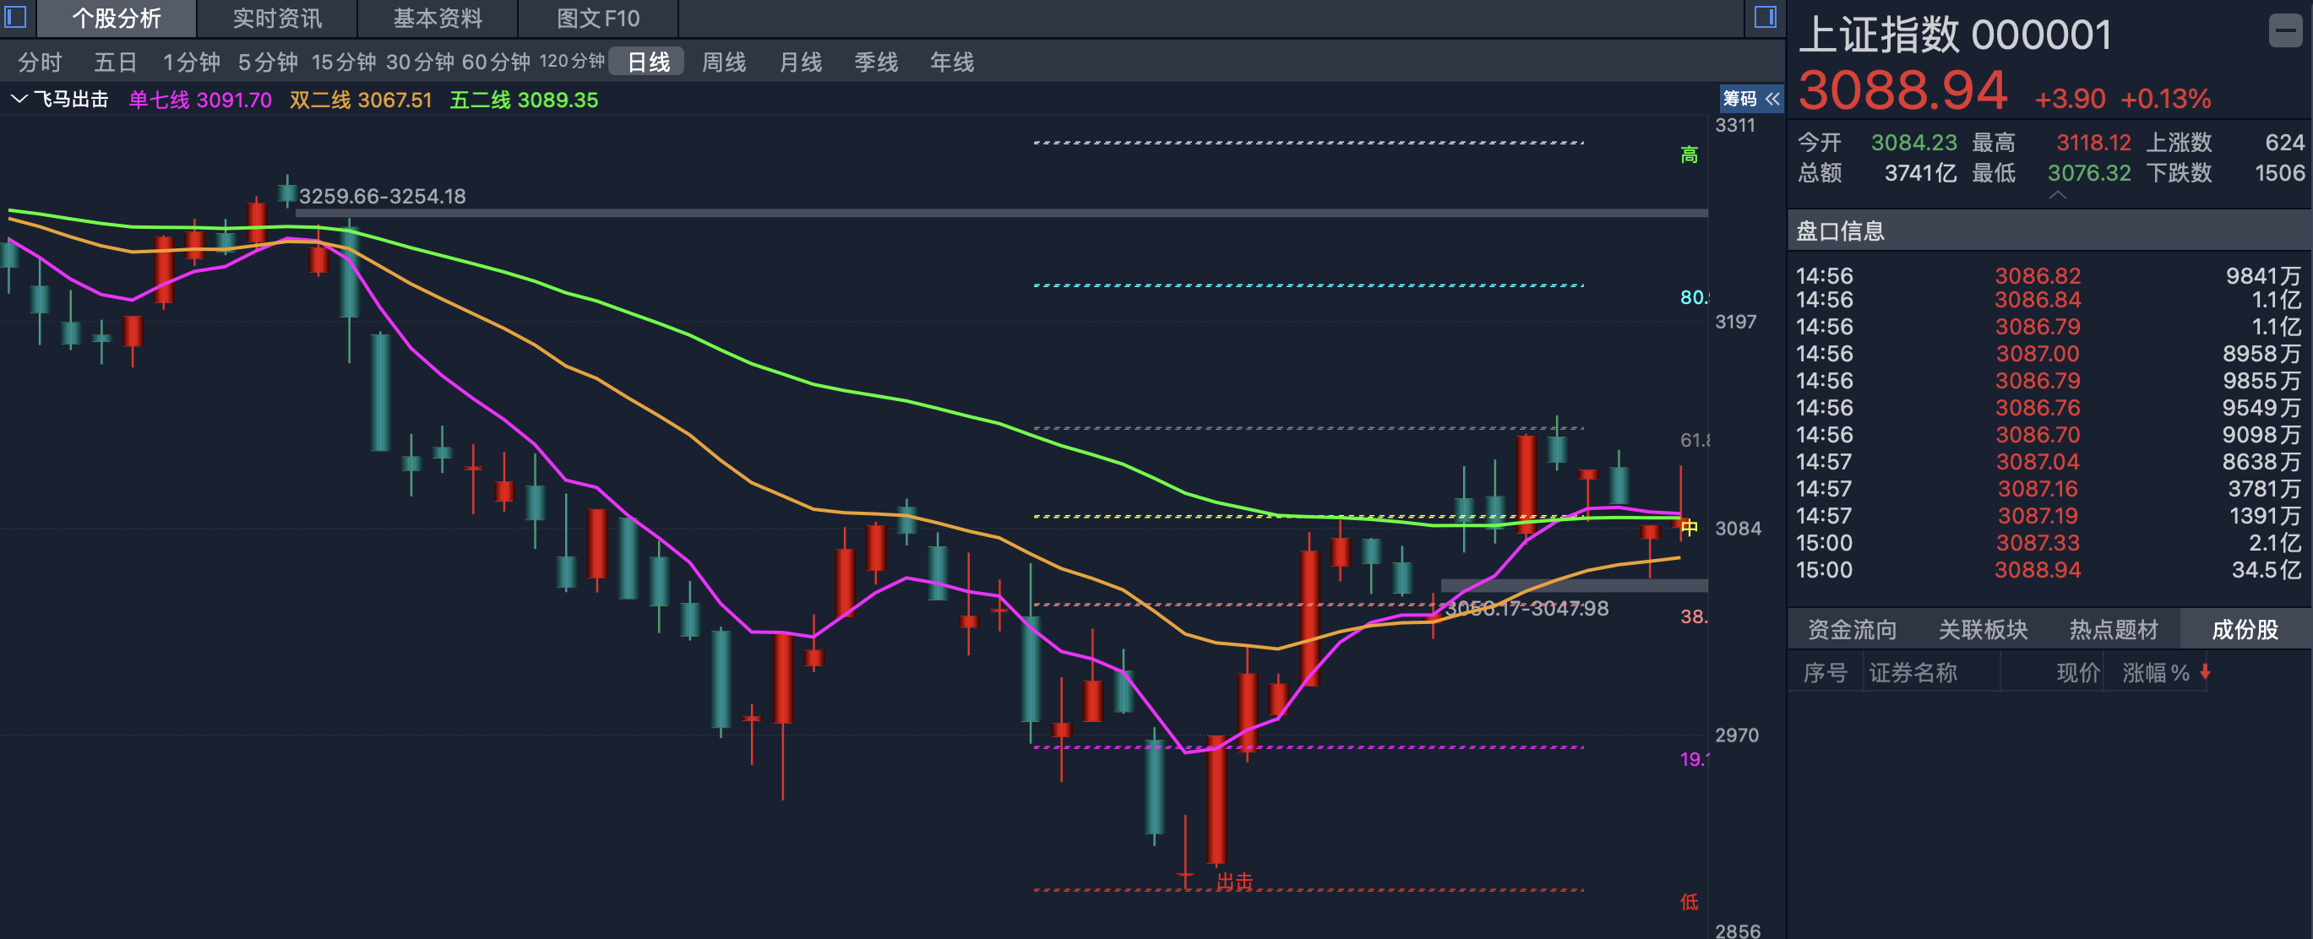Collapse the 飞马出击 indicator header
Screen dimensions: 2313x939
tap(18, 100)
